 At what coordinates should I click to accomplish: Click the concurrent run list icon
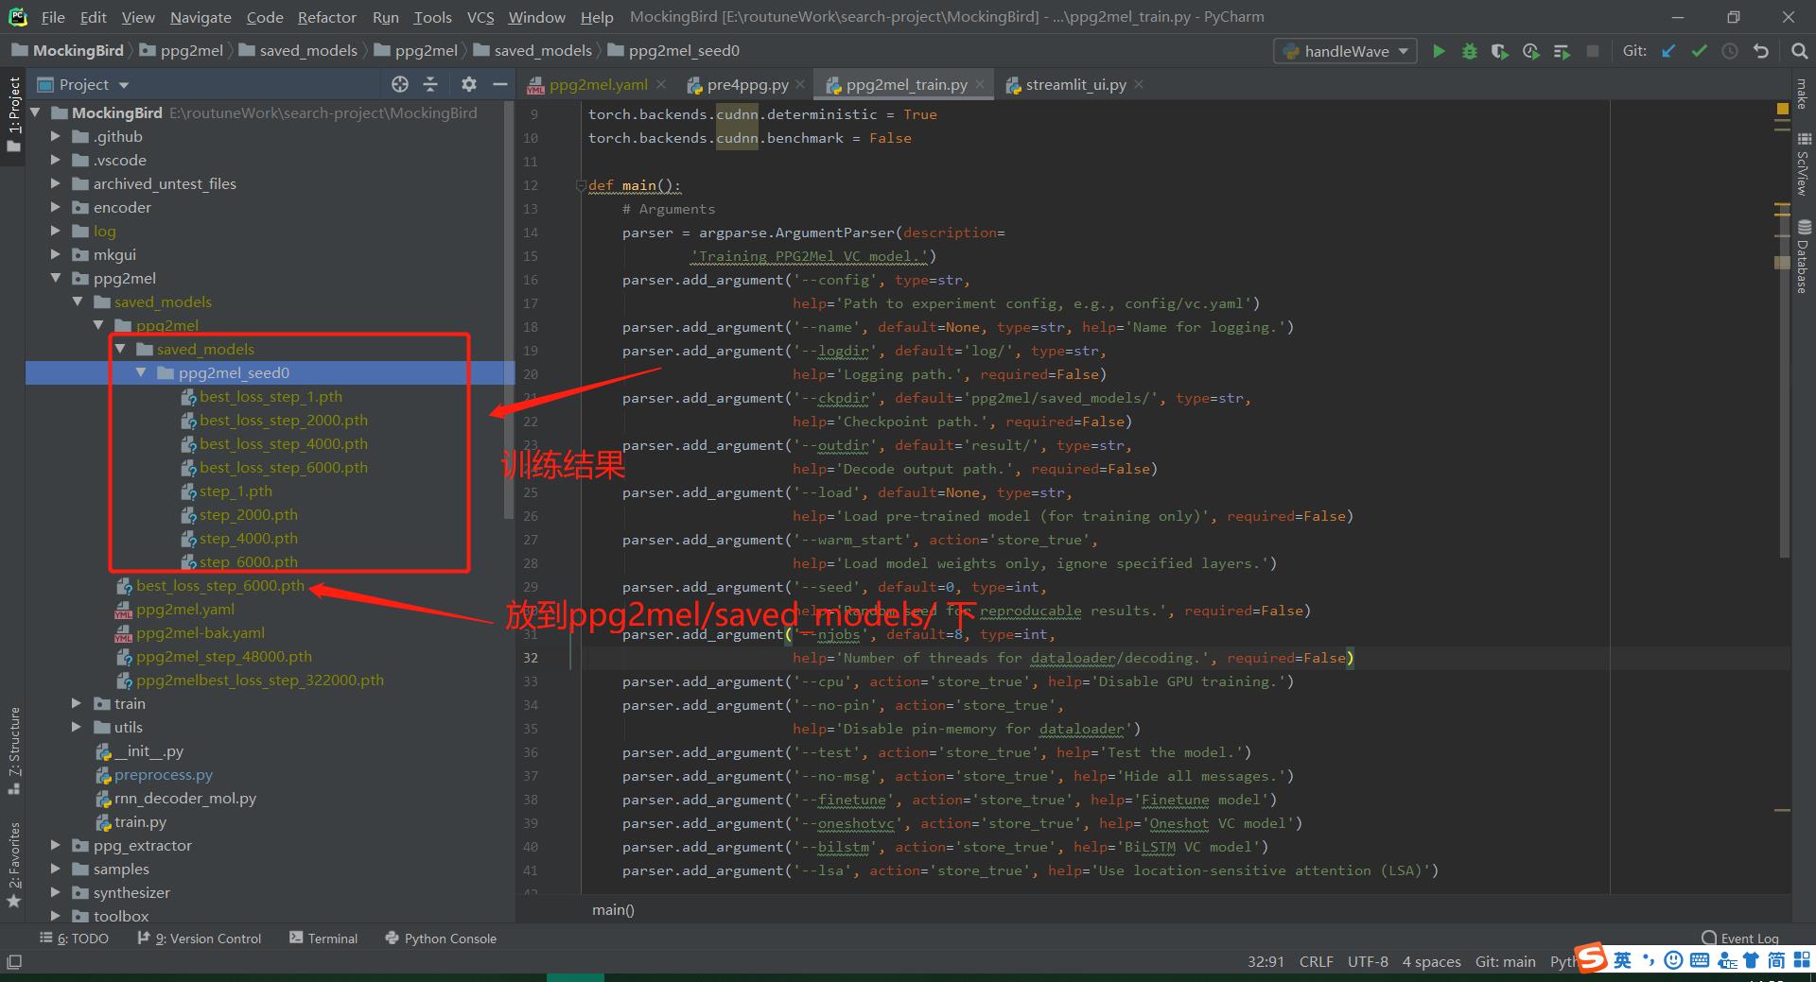(1562, 51)
